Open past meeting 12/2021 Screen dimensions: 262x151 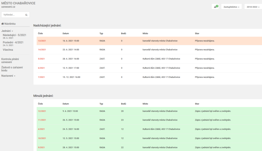(42, 111)
